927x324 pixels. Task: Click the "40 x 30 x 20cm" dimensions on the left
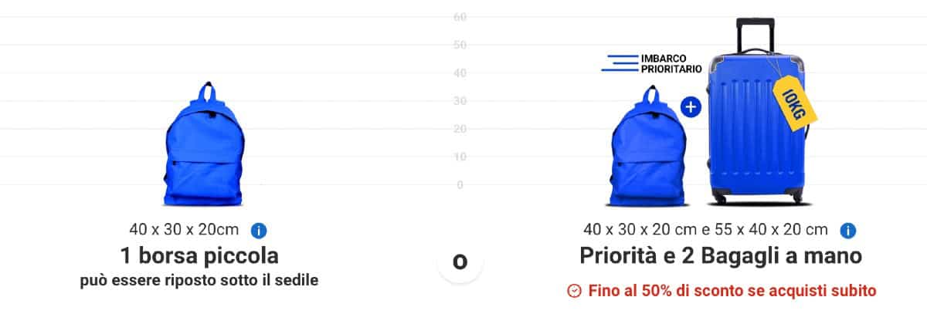coord(185,230)
